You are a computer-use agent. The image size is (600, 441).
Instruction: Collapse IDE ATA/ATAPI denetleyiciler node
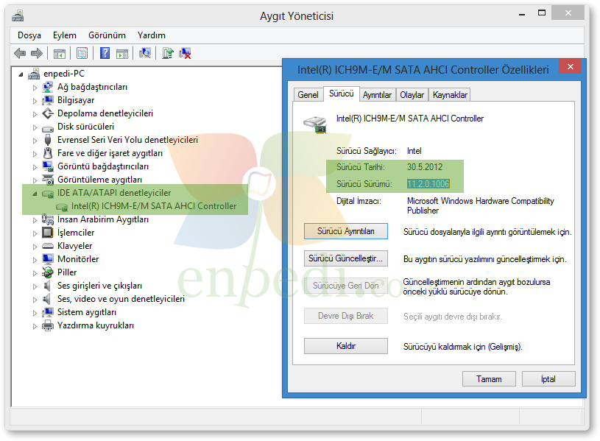tap(35, 194)
